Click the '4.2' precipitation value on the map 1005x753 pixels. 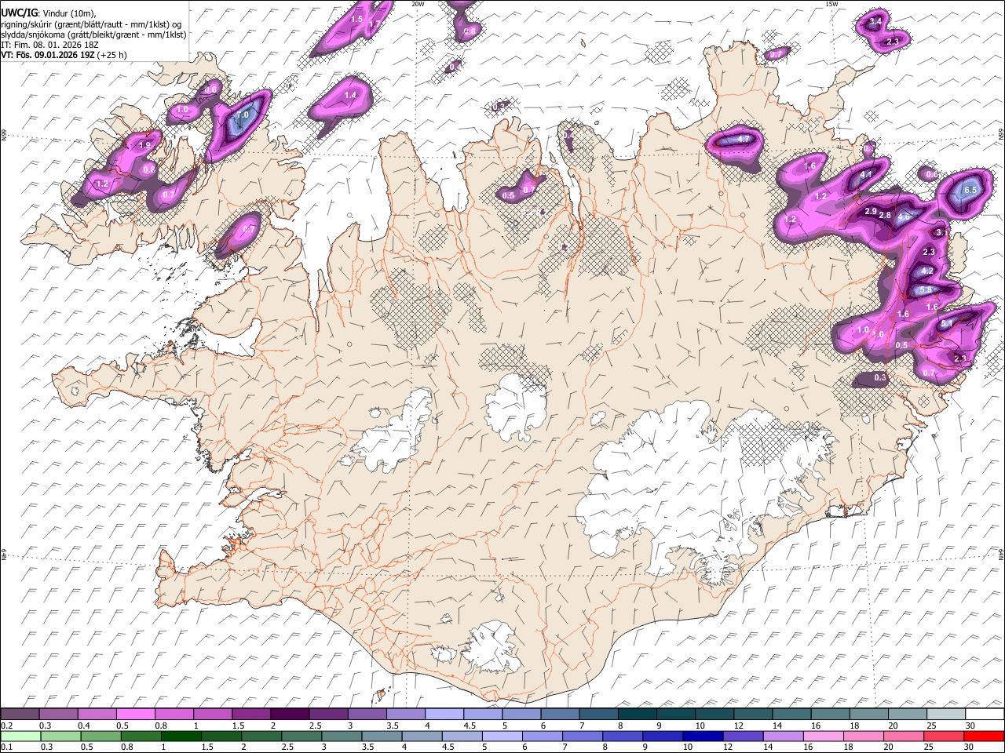pyautogui.click(x=927, y=271)
